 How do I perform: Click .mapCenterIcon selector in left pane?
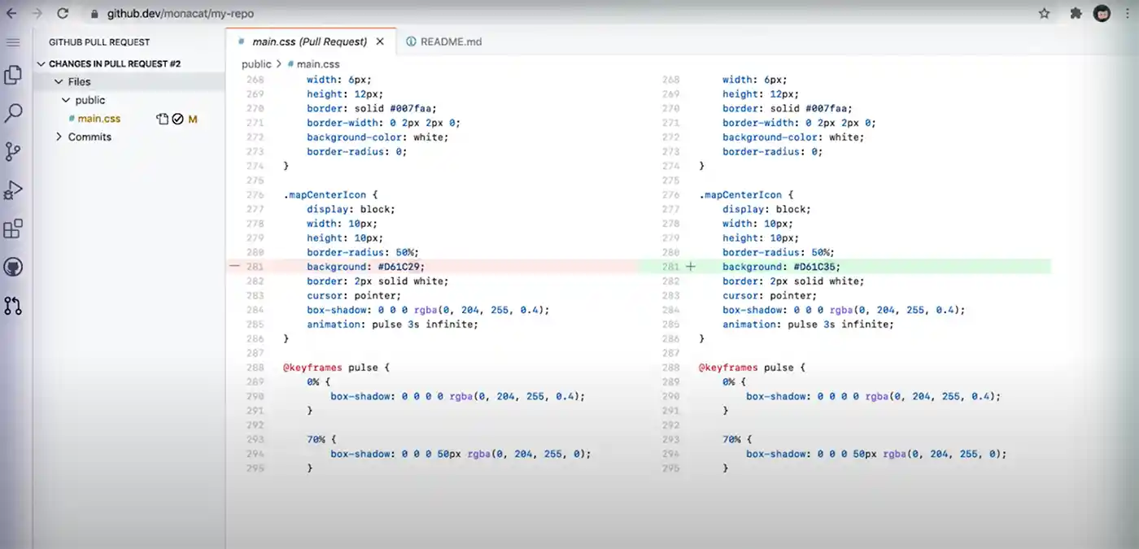click(324, 195)
